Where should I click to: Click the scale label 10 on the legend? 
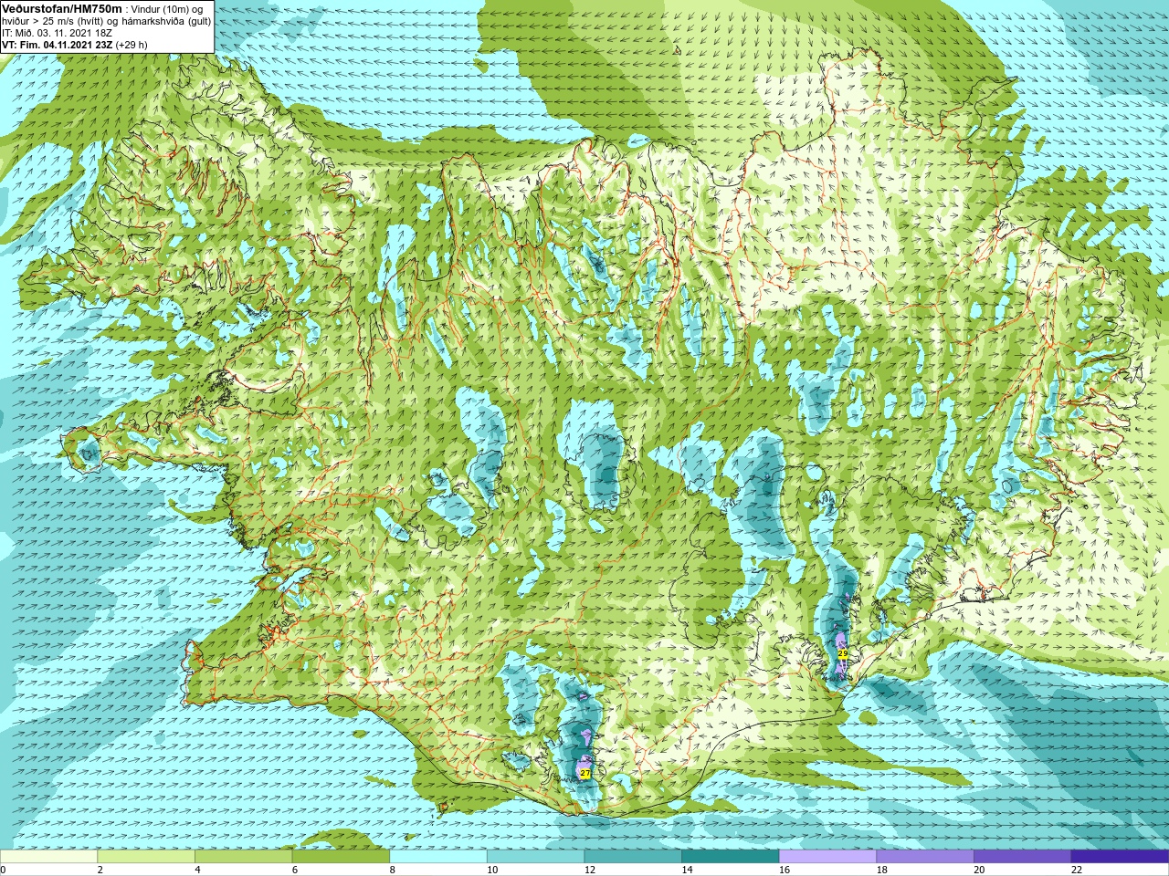click(x=492, y=870)
